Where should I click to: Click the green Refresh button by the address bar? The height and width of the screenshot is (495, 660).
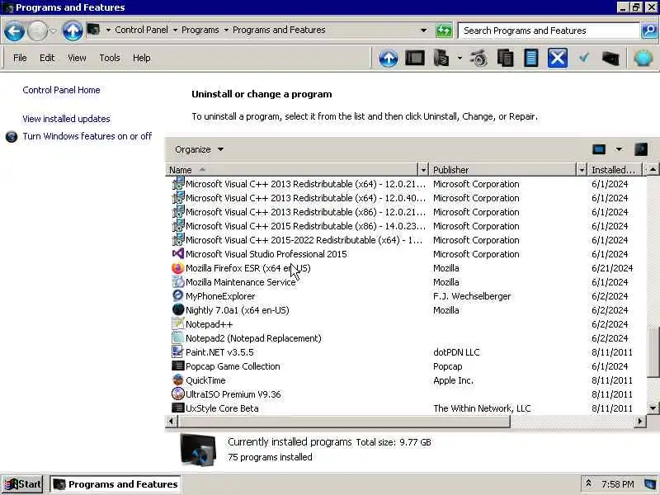tap(444, 31)
